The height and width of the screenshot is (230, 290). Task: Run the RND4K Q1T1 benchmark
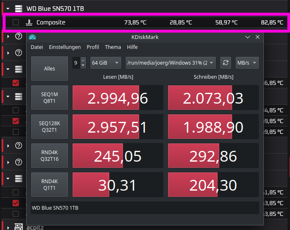[49, 184]
